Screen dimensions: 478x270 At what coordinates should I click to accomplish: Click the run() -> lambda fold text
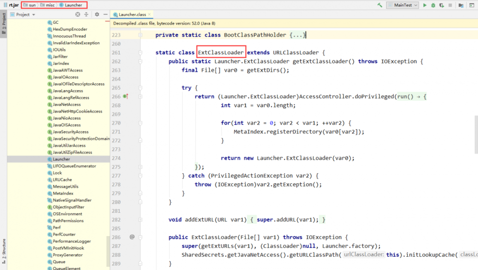click(412, 96)
